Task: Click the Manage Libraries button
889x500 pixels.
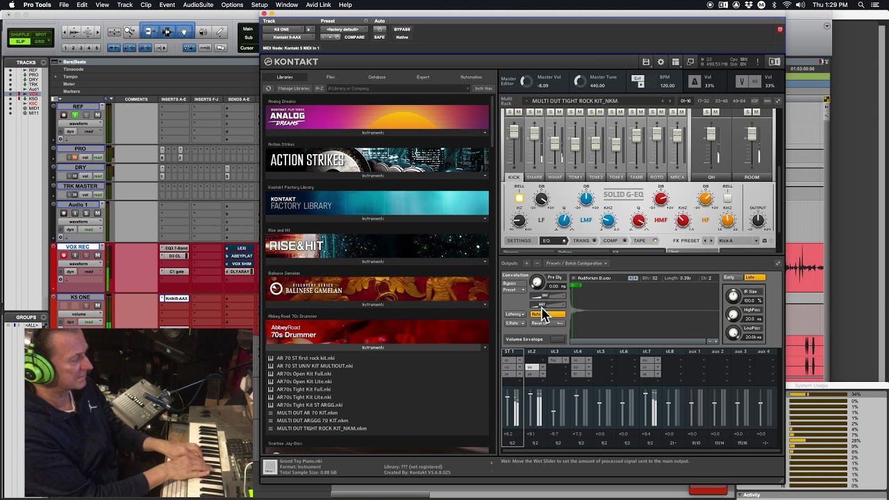Action: [x=293, y=88]
